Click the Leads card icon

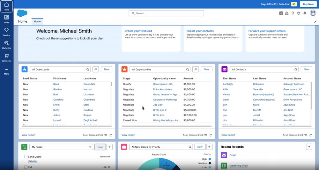point(25,69)
